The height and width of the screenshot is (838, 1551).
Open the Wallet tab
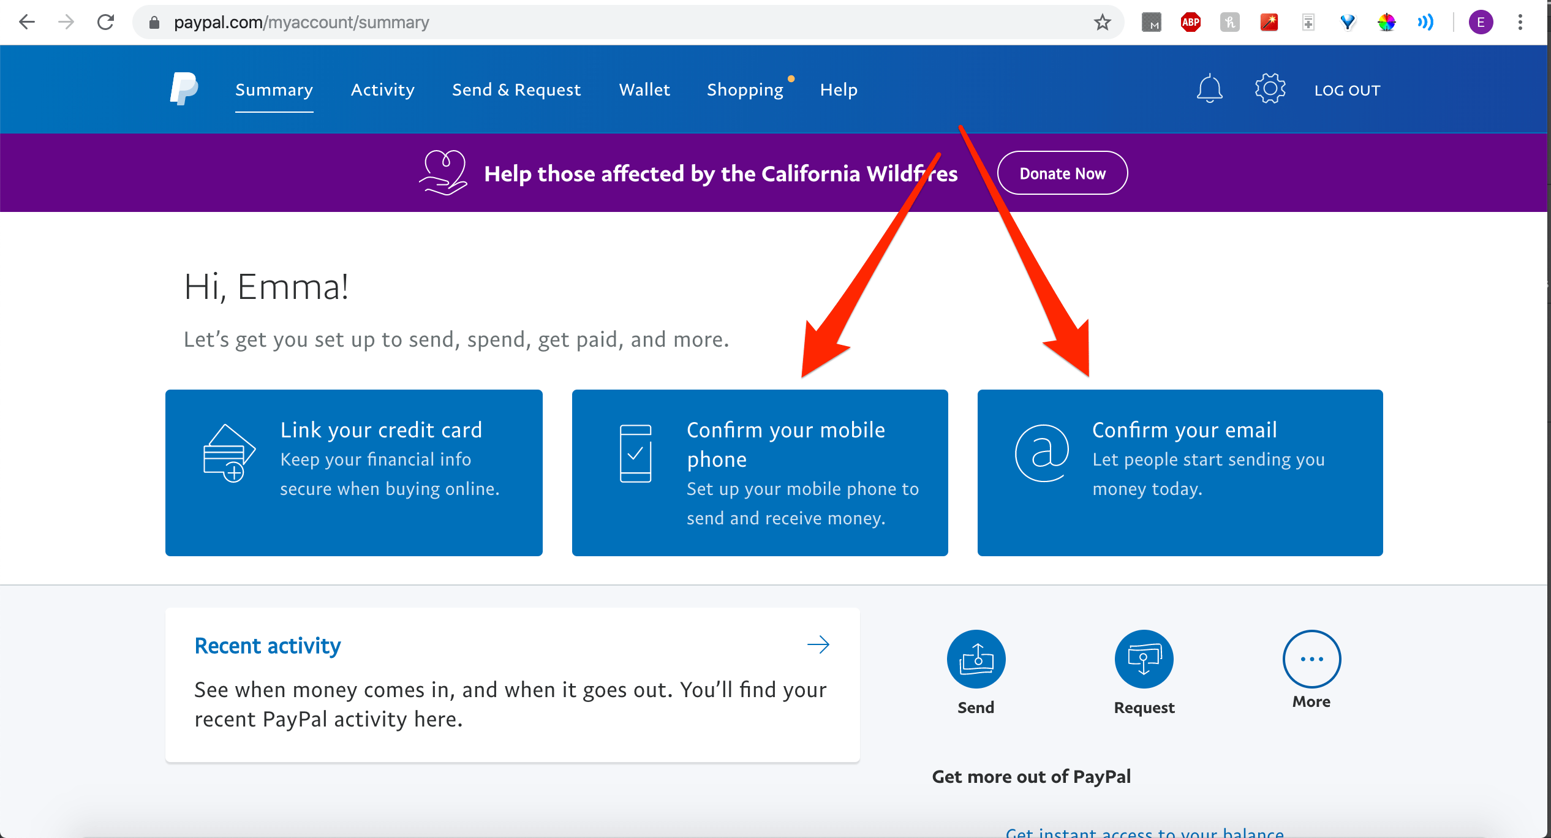[644, 89]
